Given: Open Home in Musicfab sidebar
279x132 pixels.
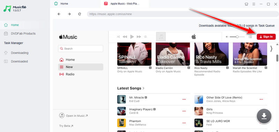Looking at the screenshot, I should (x=15, y=25).
